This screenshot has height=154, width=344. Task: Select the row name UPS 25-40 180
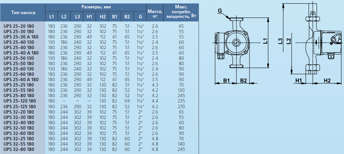[x=19, y=48]
